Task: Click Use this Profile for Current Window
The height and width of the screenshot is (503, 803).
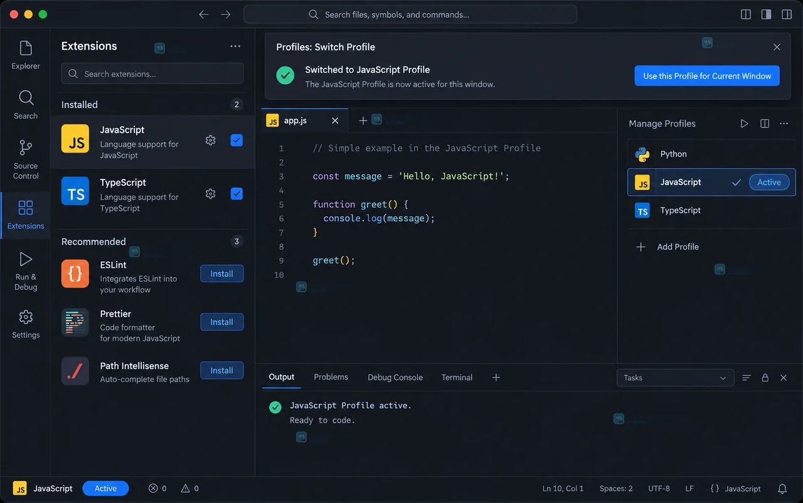Action: pyautogui.click(x=707, y=76)
